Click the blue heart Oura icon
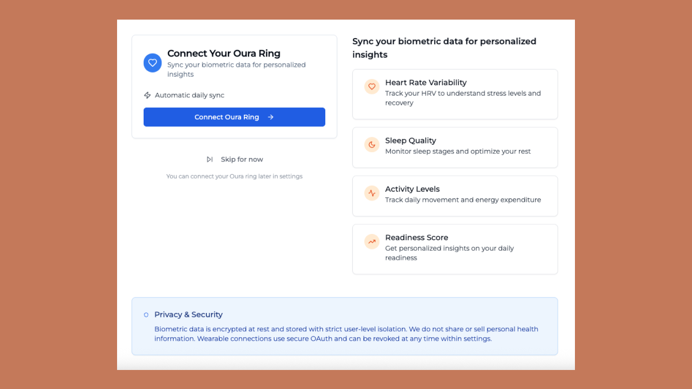 click(153, 63)
